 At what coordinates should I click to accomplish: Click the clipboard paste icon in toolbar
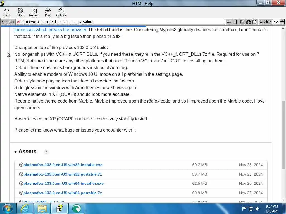pos(255,22)
